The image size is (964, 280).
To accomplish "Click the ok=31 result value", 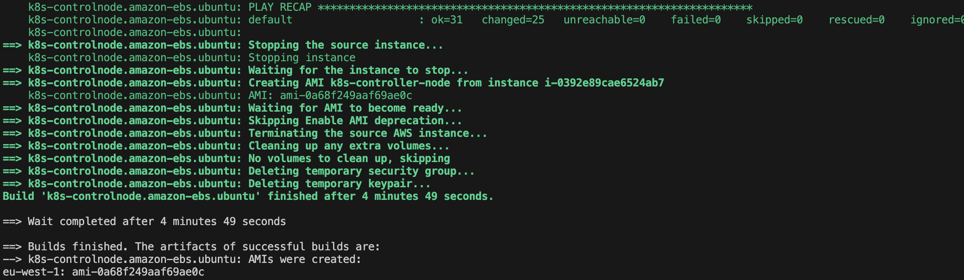I will 446,20.
